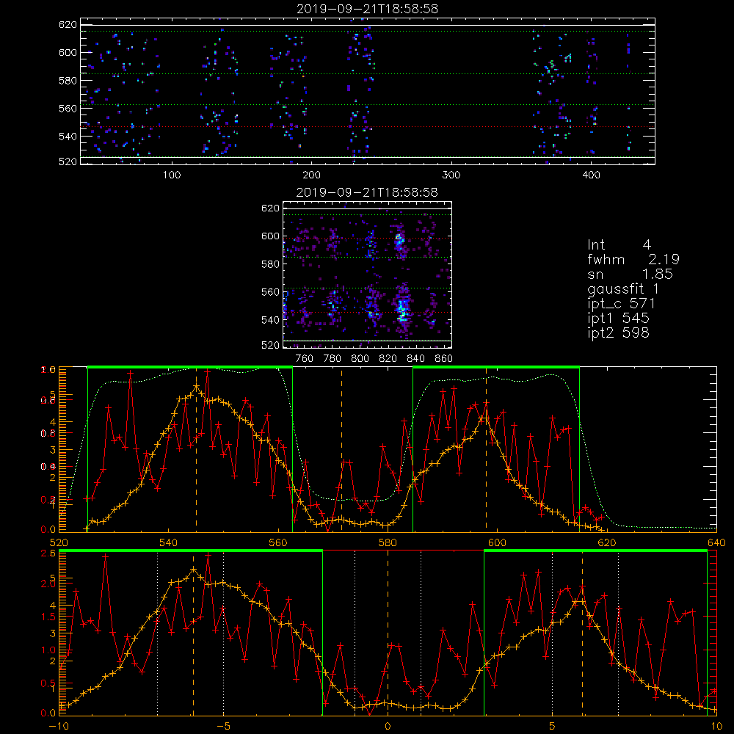This screenshot has width=734, height=734.
Task: Click x-axis label 800 of middle image
Action: (x=360, y=359)
